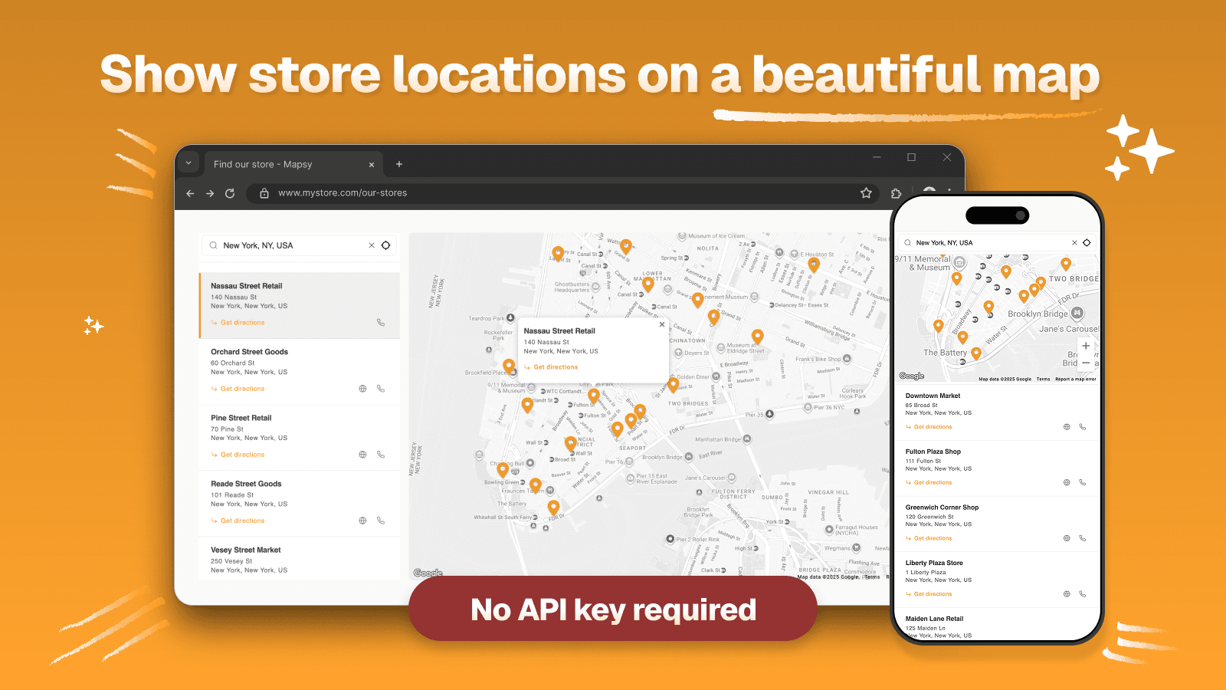This screenshot has width=1226, height=690.
Task: Open a new browser tab with the plus button
Action: [x=399, y=164]
